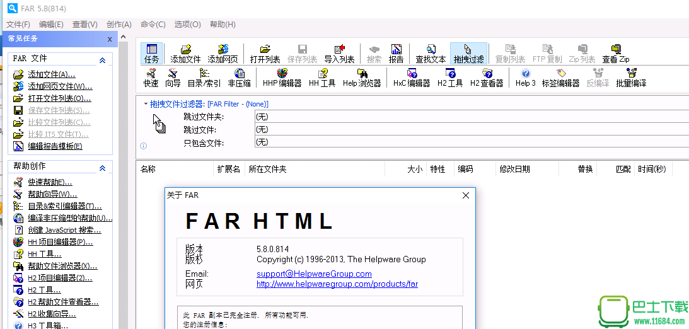Screen dimensions: 689x329
Task: Open the 文件(F) menu
Action: click(18, 25)
